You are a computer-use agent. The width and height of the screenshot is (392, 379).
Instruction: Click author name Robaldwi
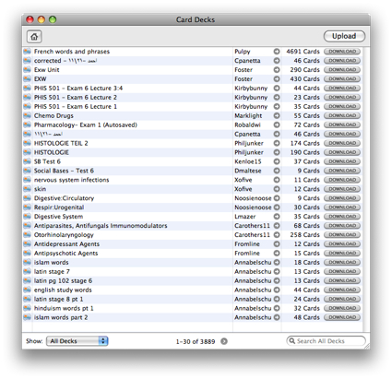(247, 124)
